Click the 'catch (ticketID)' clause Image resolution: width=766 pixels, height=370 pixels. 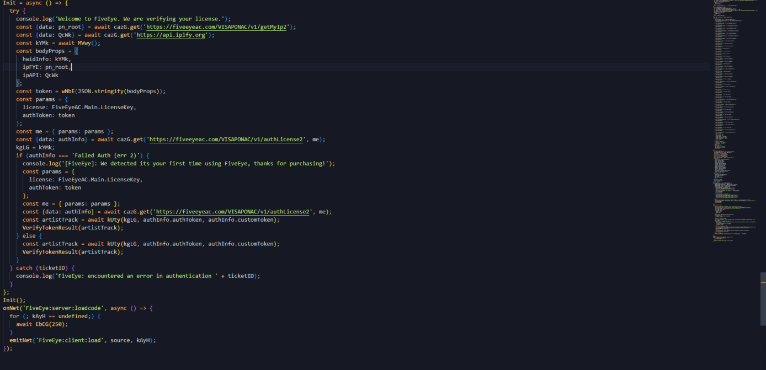pyautogui.click(x=45, y=268)
